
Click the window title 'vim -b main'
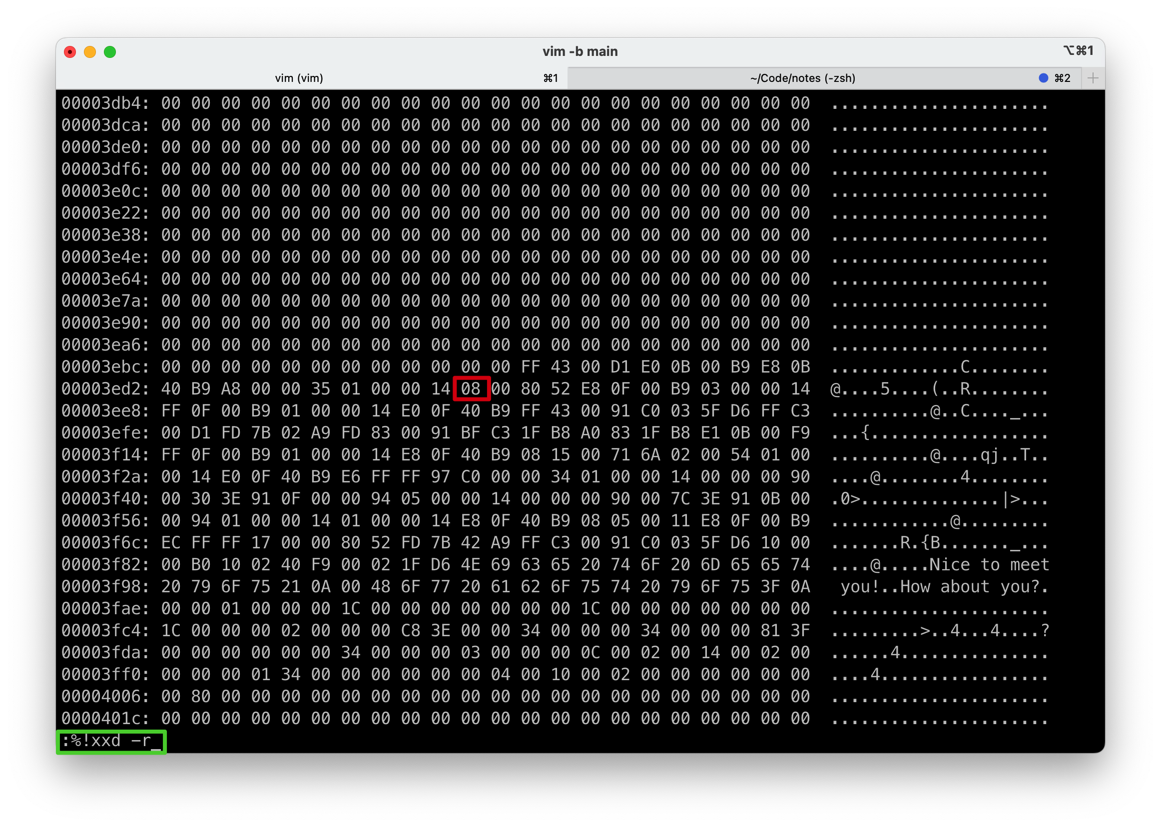pyautogui.click(x=580, y=51)
